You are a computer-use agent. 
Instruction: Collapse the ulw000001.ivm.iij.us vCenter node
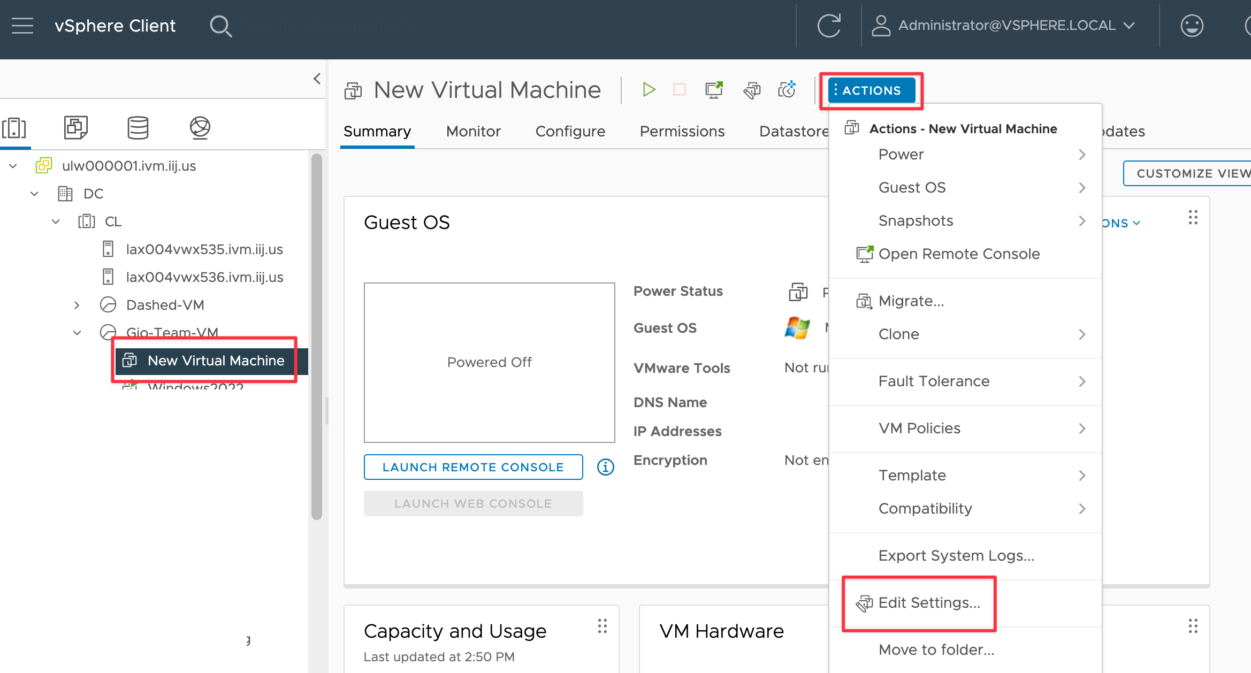(13, 166)
